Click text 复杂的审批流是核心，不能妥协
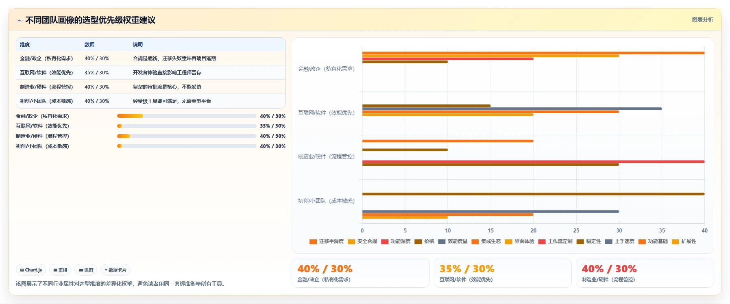Image resolution: width=730 pixels, height=304 pixels. click(167, 87)
